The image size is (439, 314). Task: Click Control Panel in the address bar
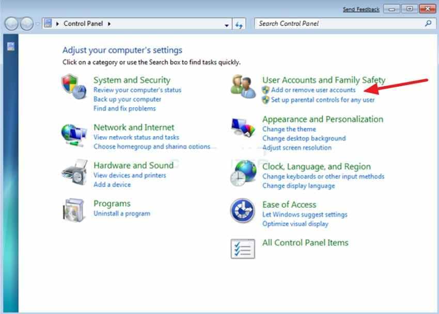click(83, 24)
